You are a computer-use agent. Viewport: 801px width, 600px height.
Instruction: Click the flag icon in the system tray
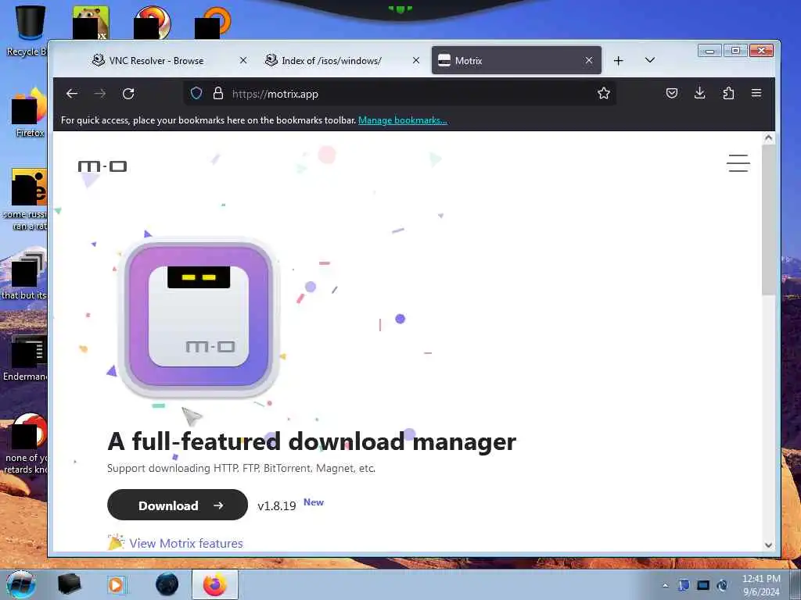(684, 585)
